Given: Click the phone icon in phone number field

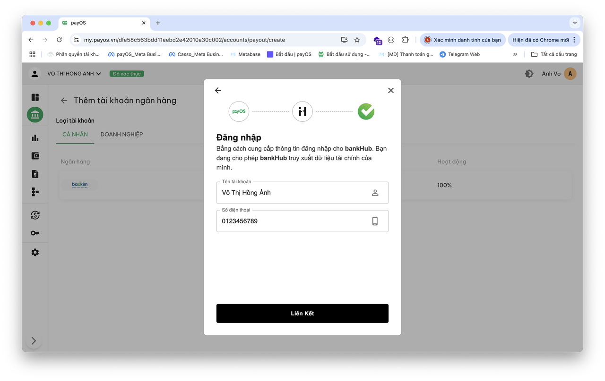Looking at the screenshot, I should [375, 221].
